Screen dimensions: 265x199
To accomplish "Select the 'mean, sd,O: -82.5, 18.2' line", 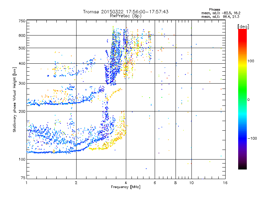I will (x=221, y=13).
